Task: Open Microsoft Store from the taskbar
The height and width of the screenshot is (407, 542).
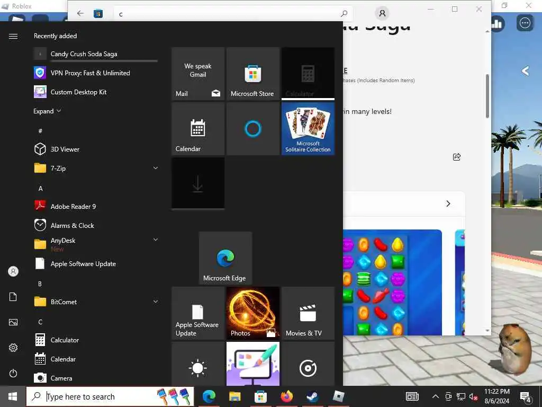Action: (x=260, y=396)
